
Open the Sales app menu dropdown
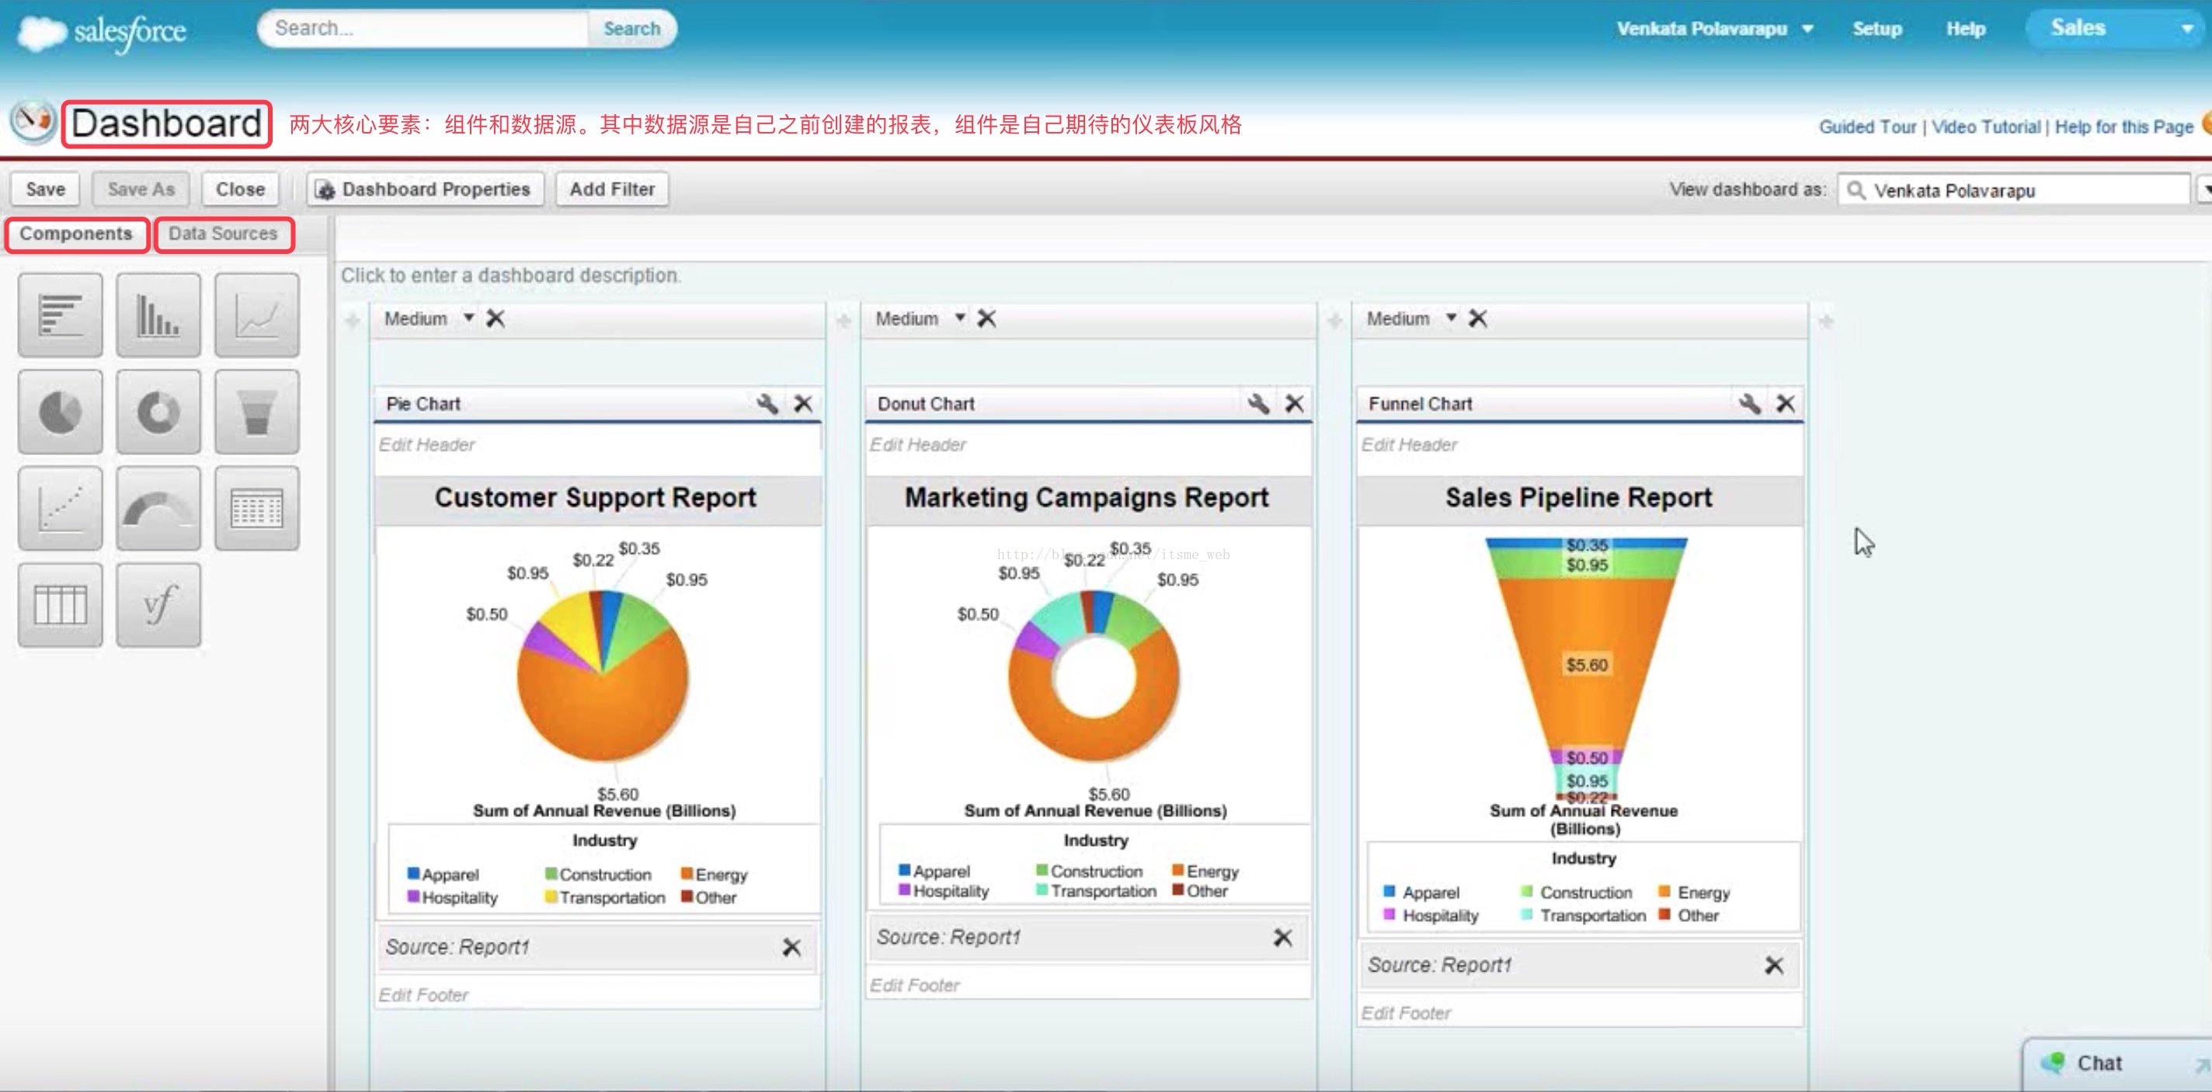pyautogui.click(x=2186, y=28)
